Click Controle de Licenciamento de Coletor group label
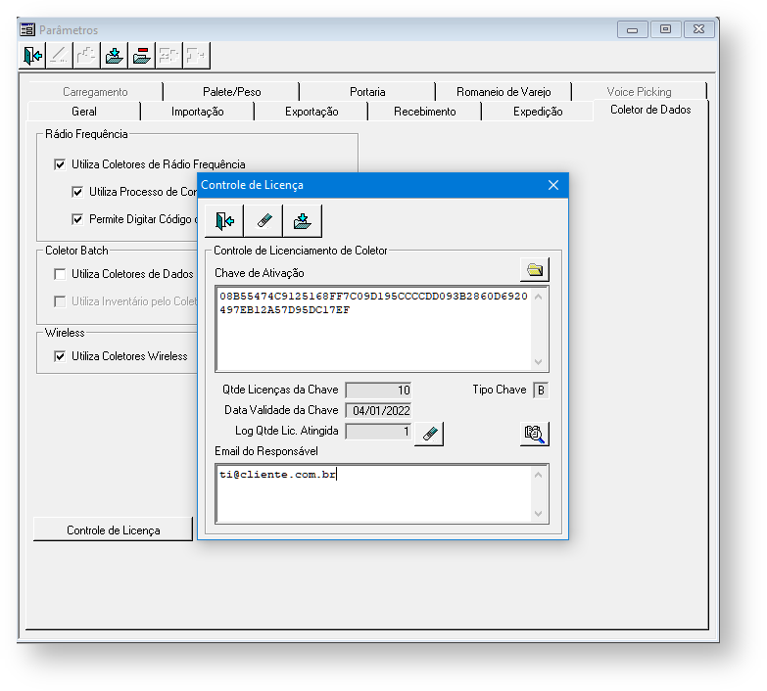The height and width of the screenshot is (691, 767). point(301,251)
